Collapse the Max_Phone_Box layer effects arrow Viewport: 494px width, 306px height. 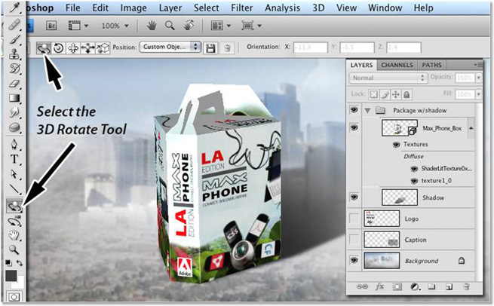coord(471,128)
